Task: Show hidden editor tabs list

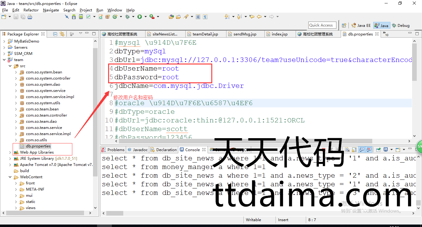Action: pyautogui.click(x=386, y=34)
